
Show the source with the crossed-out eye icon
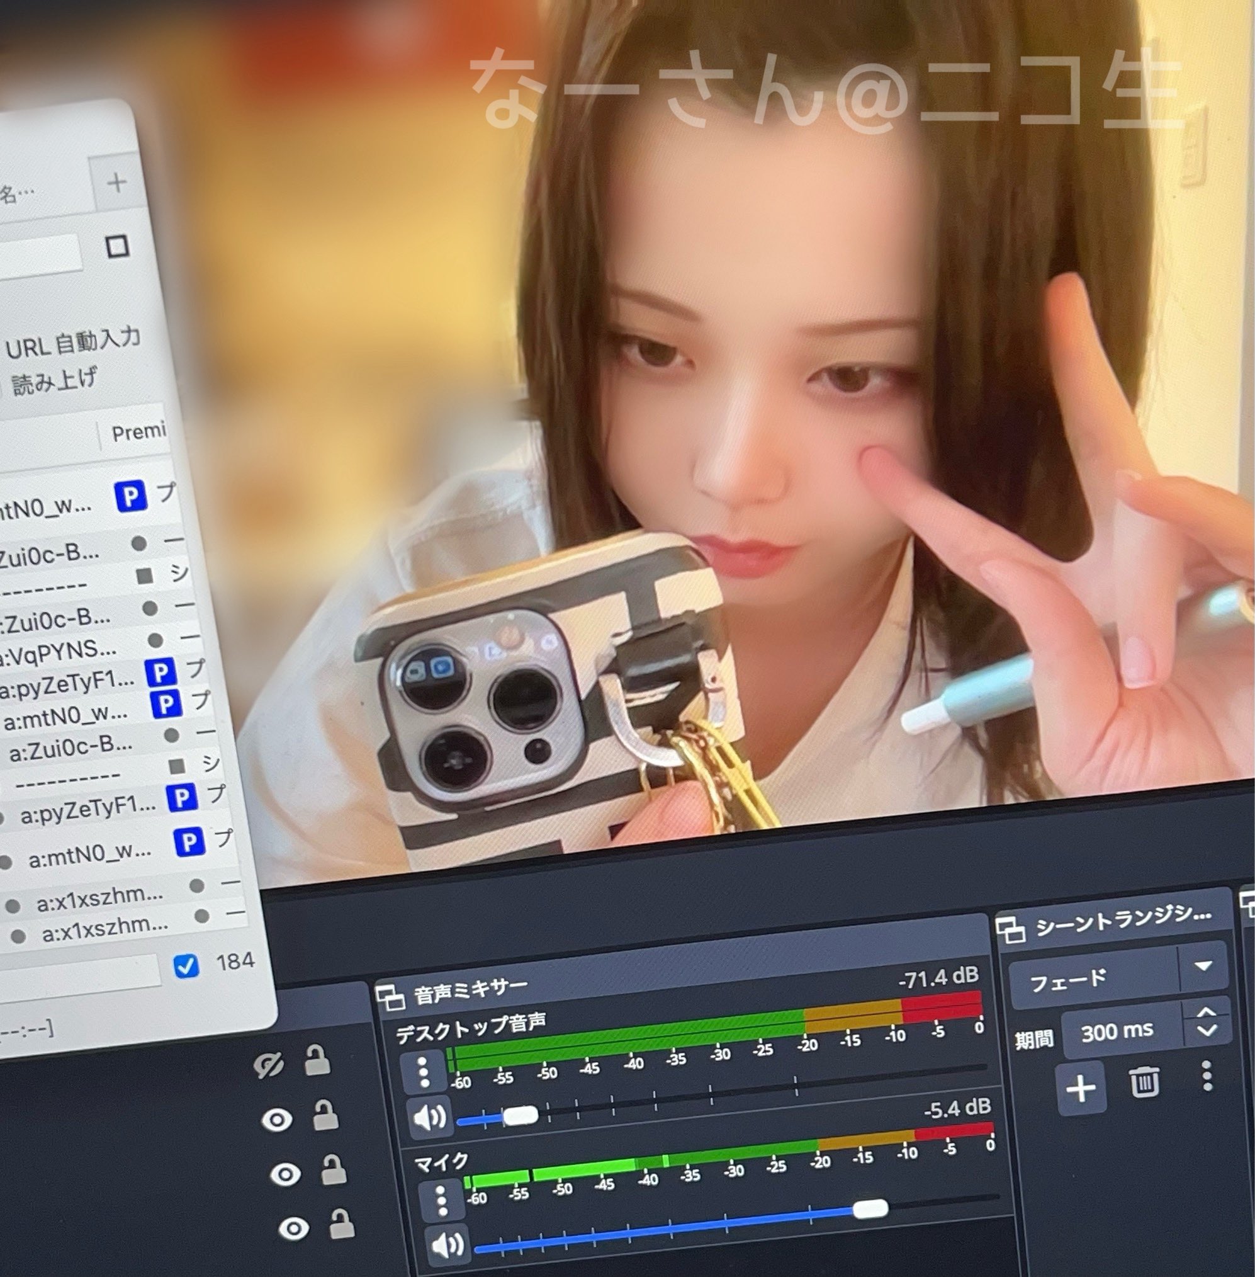click(270, 1065)
